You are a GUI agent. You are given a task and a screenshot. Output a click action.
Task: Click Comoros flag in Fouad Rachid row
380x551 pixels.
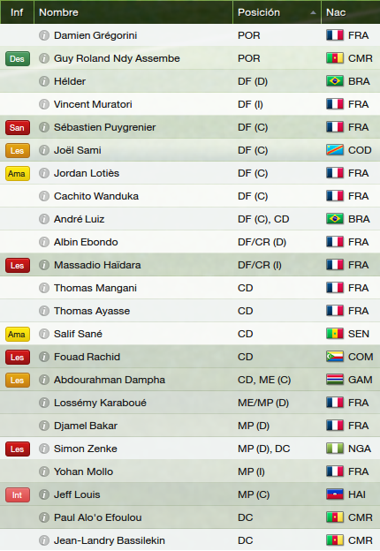click(x=335, y=357)
